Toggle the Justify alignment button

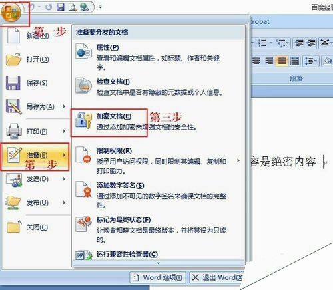click(x=282, y=61)
